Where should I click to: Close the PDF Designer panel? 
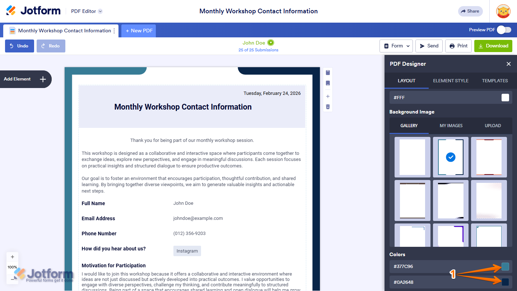(508, 64)
